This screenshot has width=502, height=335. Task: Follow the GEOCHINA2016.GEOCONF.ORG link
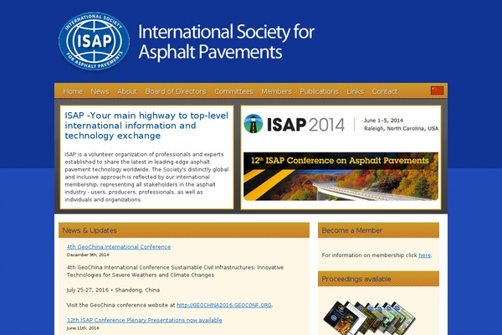click(224, 305)
